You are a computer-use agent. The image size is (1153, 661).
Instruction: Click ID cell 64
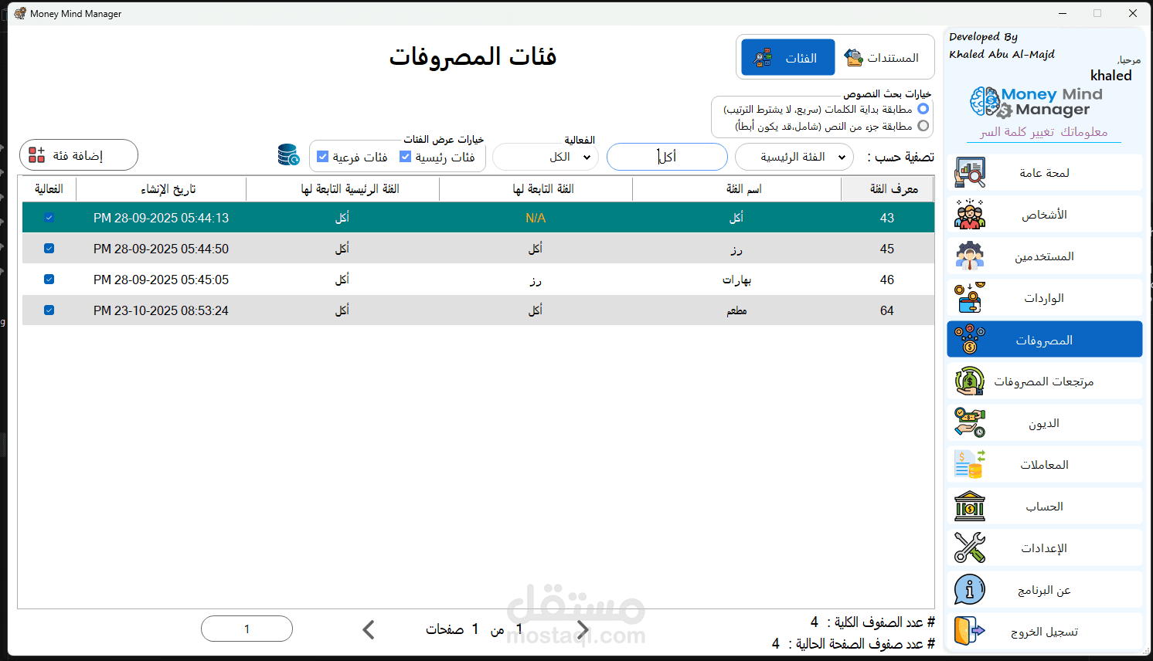coord(887,310)
